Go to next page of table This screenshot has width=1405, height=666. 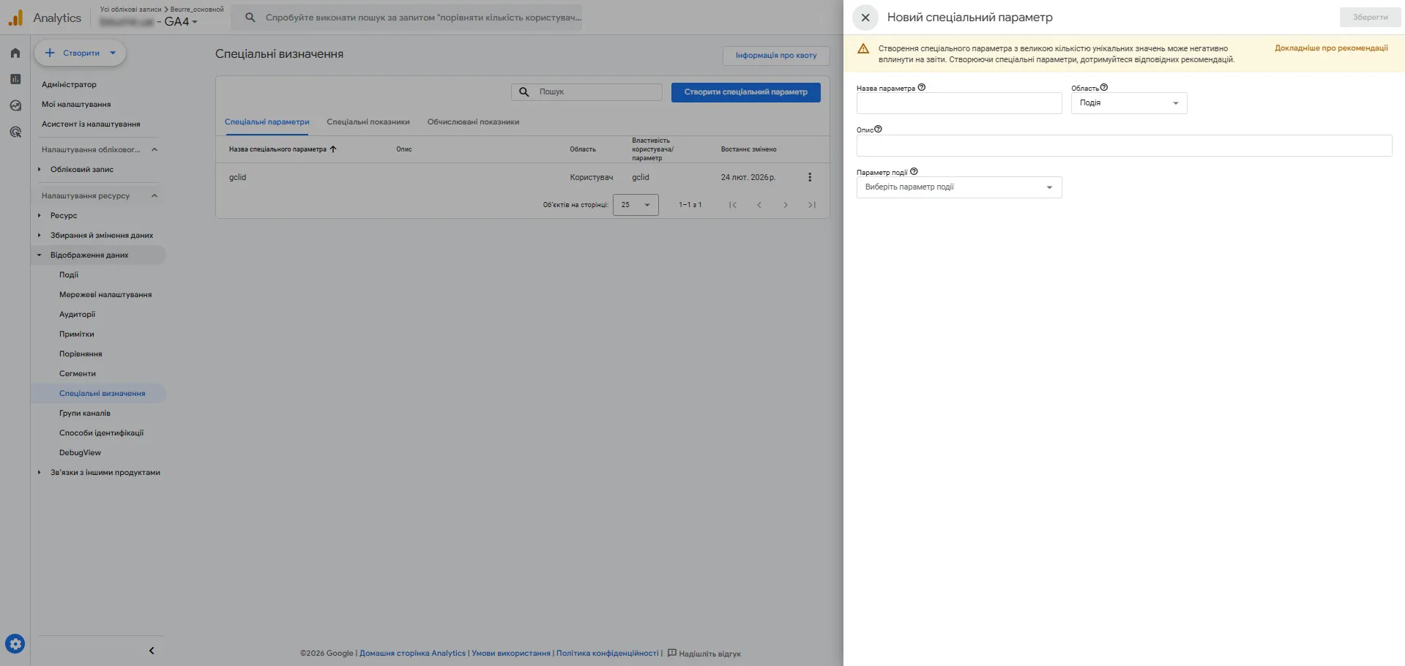coord(786,205)
